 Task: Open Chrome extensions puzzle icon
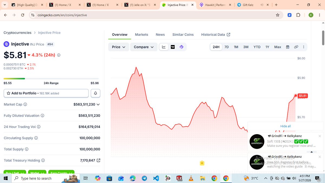[x=298, y=15]
